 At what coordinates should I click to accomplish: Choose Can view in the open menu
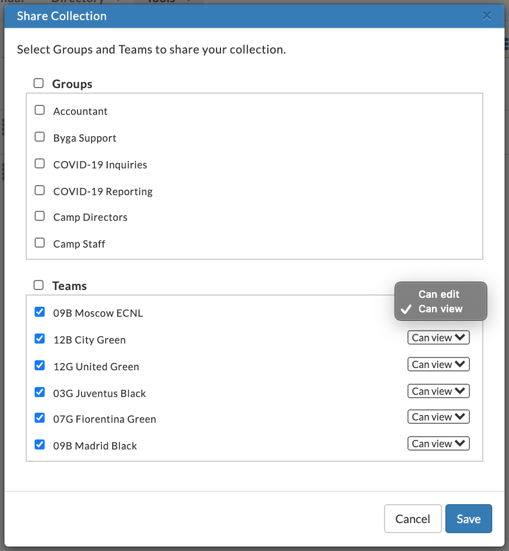[441, 309]
